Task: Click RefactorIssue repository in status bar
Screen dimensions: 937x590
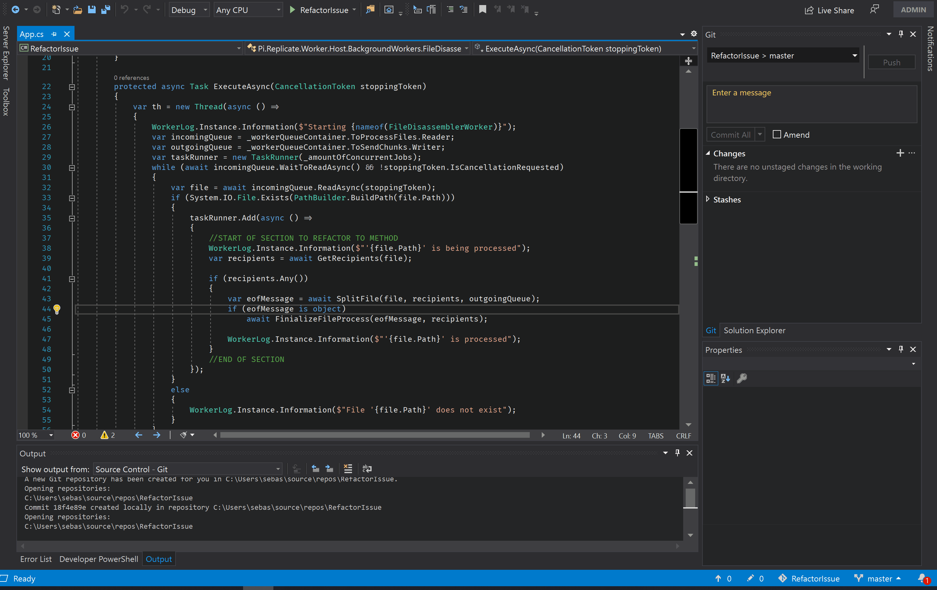Action: pyautogui.click(x=809, y=578)
